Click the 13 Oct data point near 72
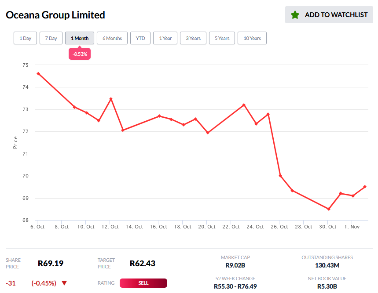The height and width of the screenshot is (293, 378). point(123,130)
